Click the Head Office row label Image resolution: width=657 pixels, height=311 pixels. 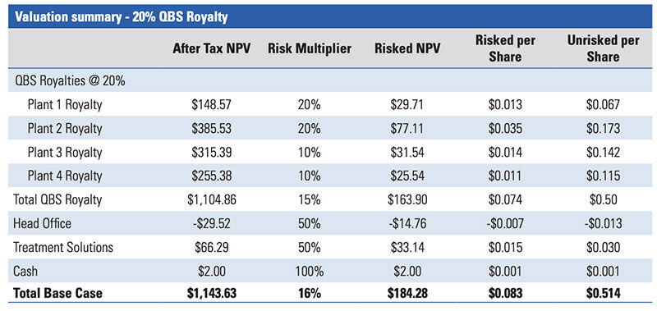43,223
